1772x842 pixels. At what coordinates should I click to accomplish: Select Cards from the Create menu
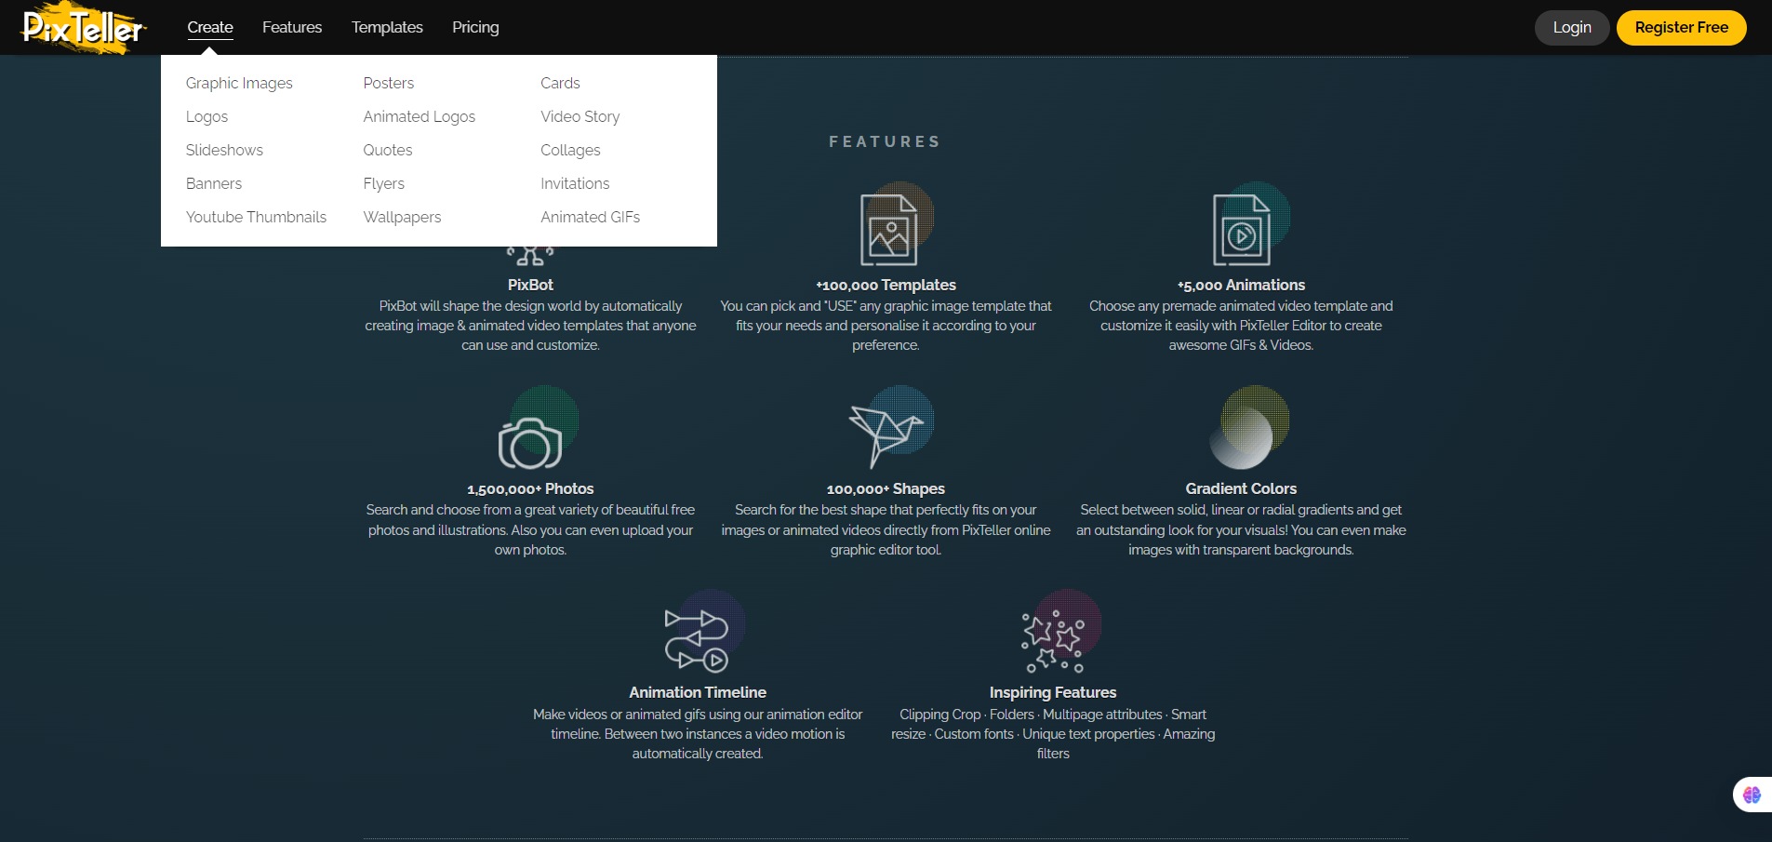click(560, 83)
